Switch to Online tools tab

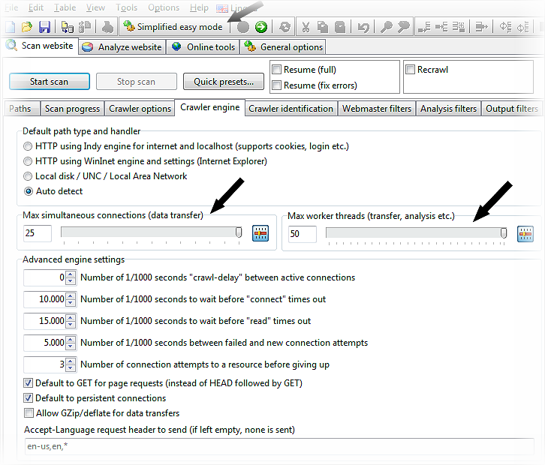pos(203,47)
